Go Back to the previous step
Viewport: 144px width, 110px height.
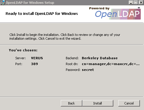click(71, 103)
